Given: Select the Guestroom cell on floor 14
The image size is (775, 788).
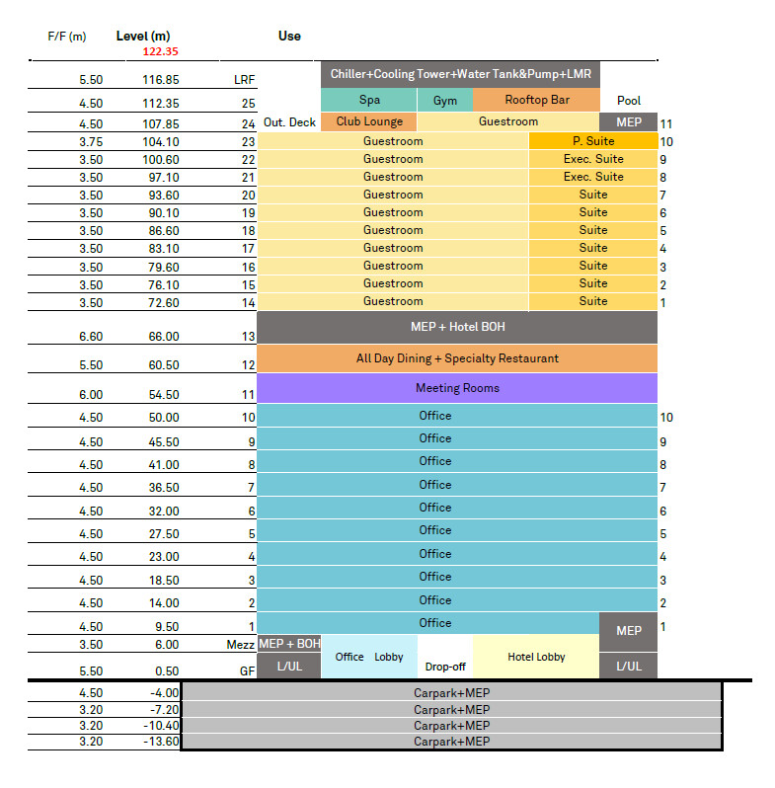Looking at the screenshot, I should [x=393, y=301].
